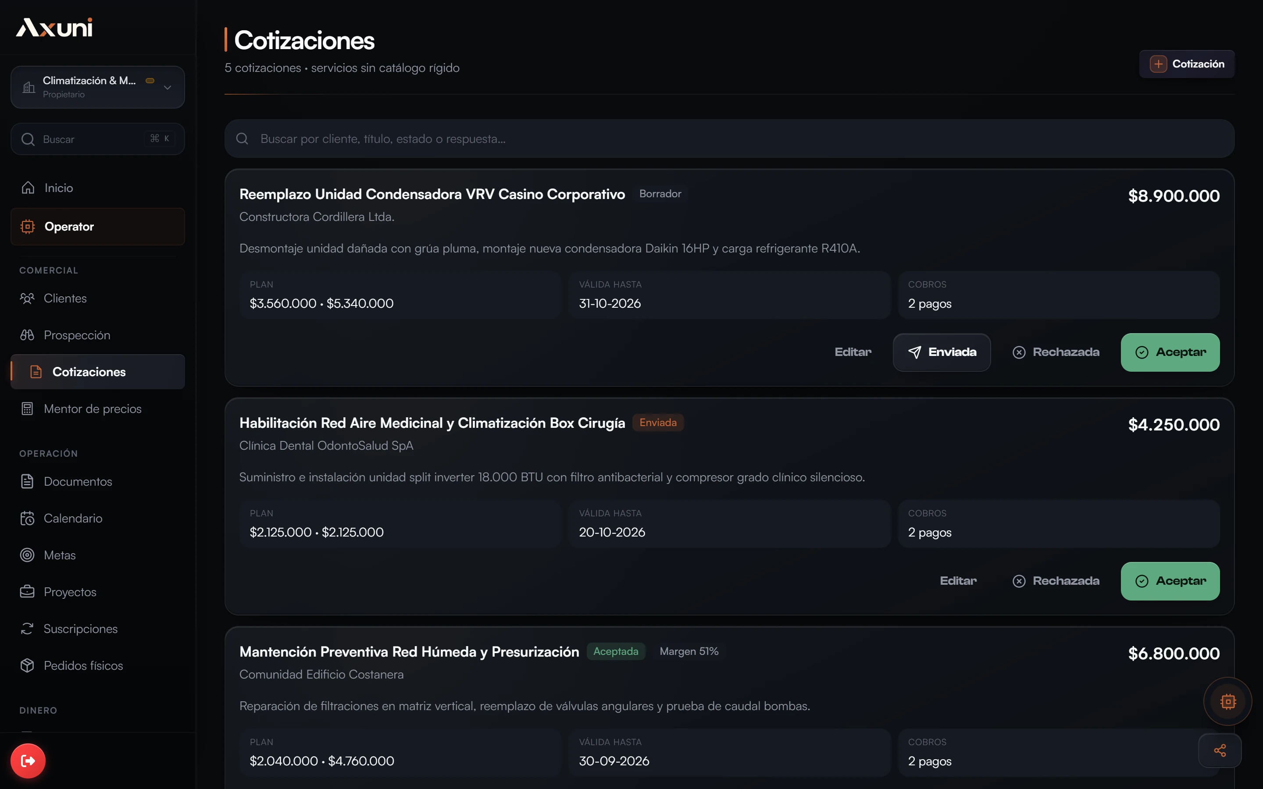Click the orange Enviada status badge
The width and height of the screenshot is (1263, 789).
coord(658,423)
